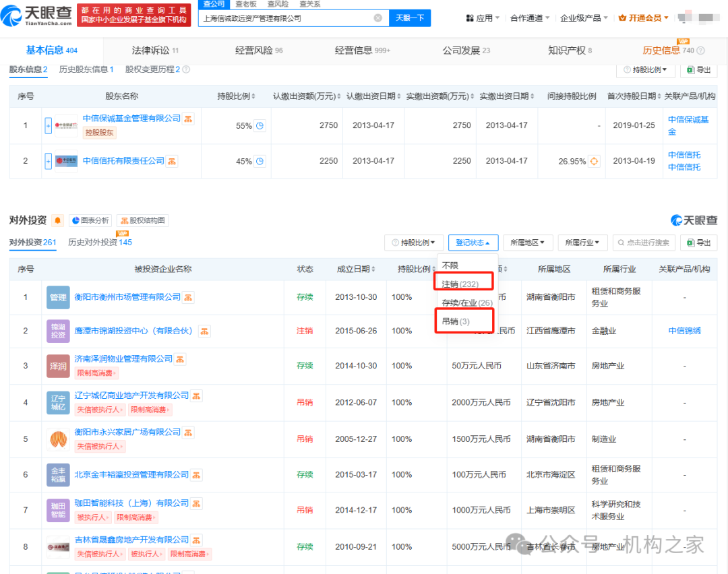
Task: Click the indirect holding 26.95% path icon
Action: coord(594,161)
